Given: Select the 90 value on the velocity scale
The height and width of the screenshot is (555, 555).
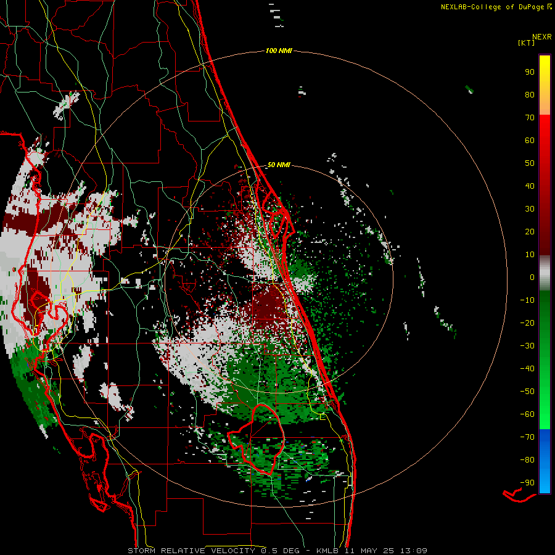Looking at the screenshot, I should coord(530,72).
